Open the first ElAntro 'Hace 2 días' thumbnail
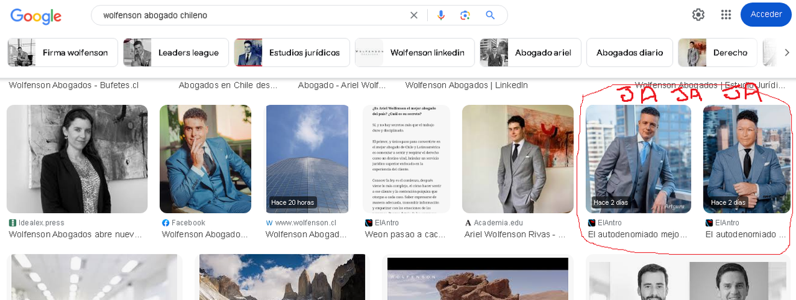 click(638, 159)
